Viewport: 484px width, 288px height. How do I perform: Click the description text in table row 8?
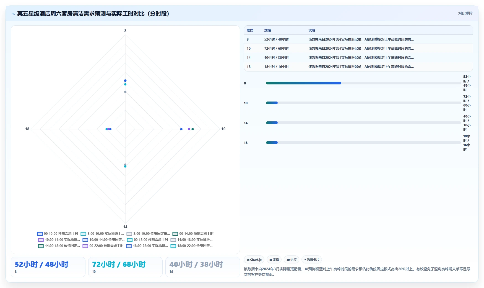361,39
